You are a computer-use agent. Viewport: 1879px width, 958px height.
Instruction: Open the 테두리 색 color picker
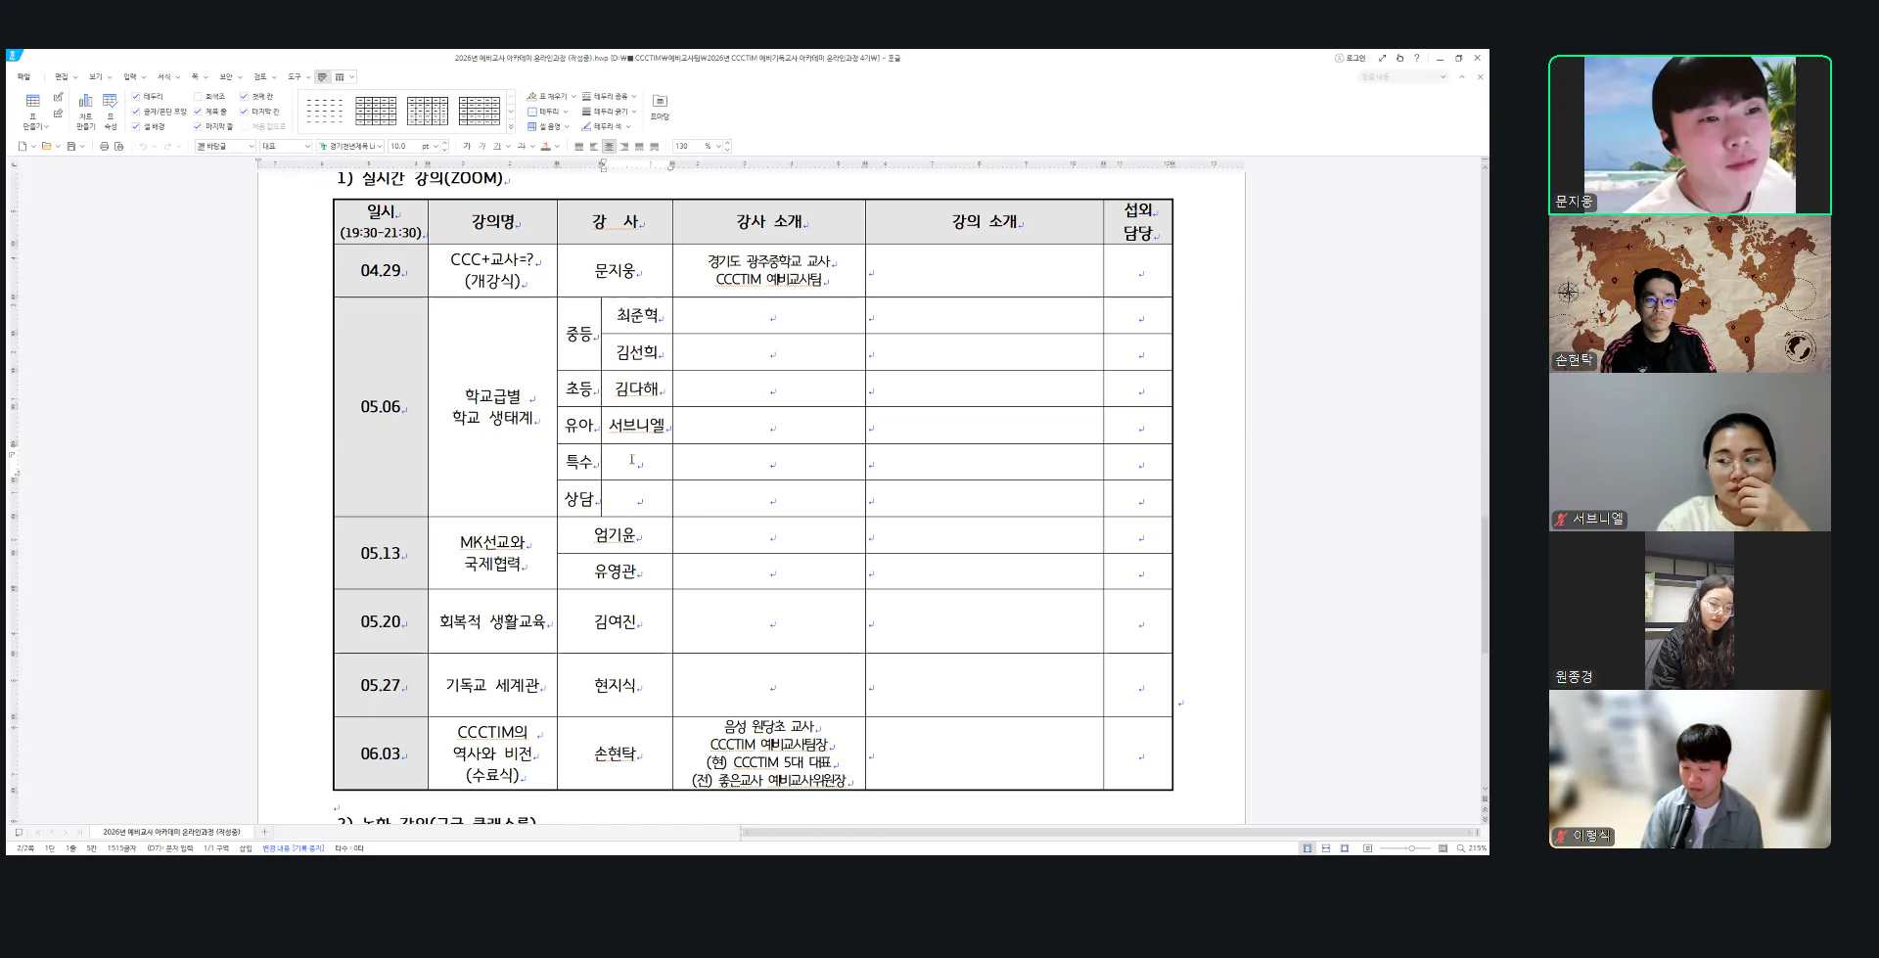(606, 126)
